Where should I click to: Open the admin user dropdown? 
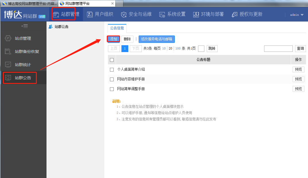pyautogui.click(x=297, y=15)
